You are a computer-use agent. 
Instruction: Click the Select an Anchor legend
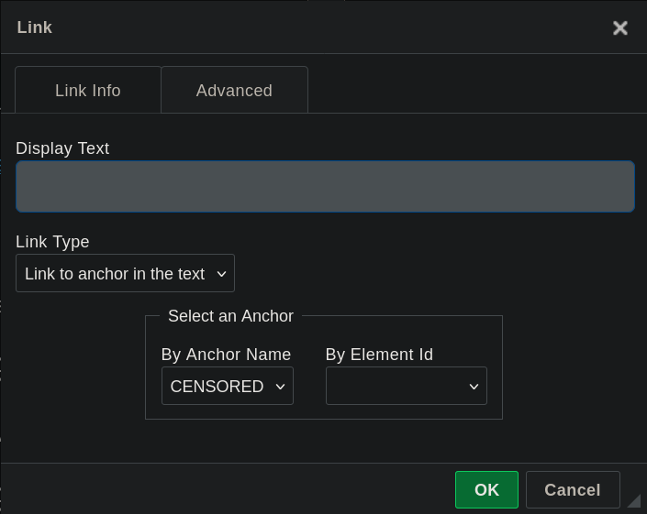pos(230,316)
